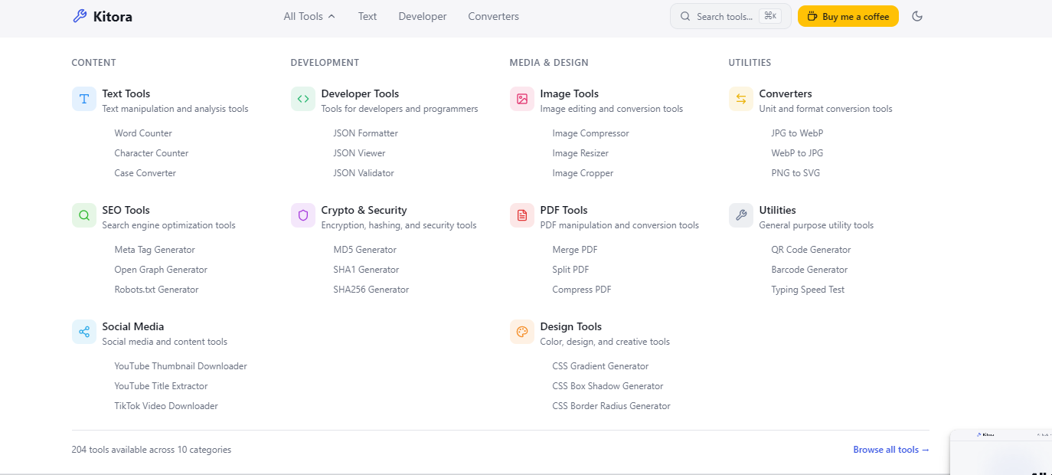Screen dimensions: 1052x475
Task: Click the Crypto & Security category heading
Action: [x=364, y=210]
